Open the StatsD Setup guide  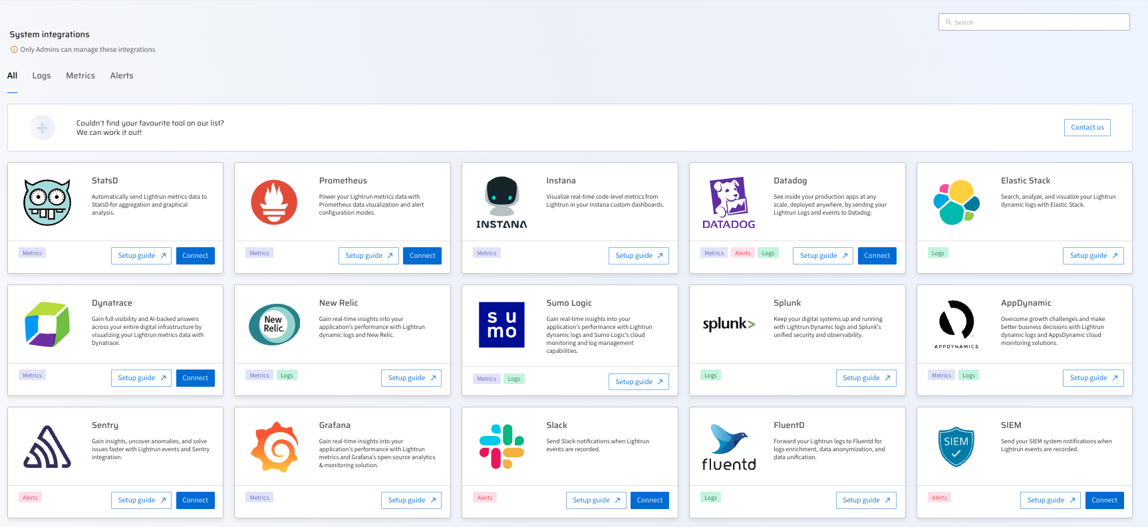click(141, 256)
